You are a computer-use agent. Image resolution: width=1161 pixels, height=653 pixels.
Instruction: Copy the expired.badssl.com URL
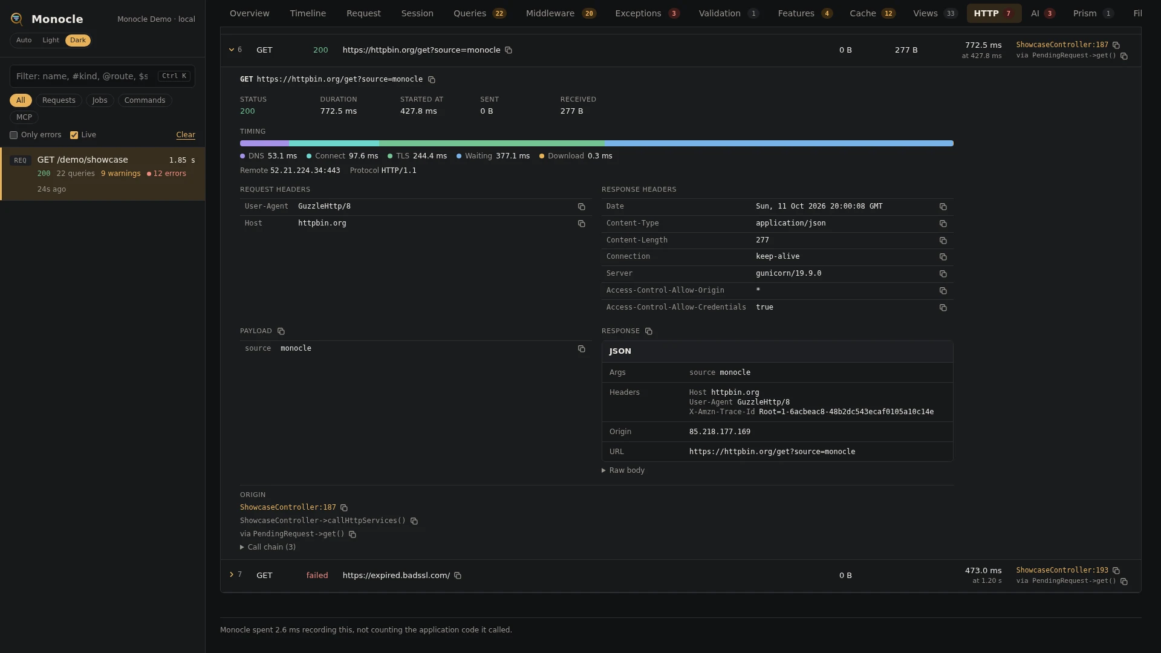click(458, 576)
